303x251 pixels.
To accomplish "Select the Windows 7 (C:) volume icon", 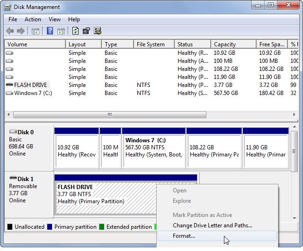I will pos(9,93).
